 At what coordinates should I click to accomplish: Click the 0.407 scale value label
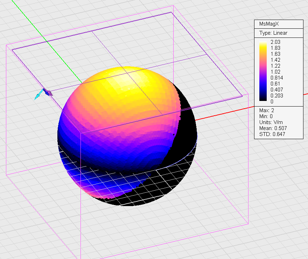pyautogui.click(x=277, y=89)
